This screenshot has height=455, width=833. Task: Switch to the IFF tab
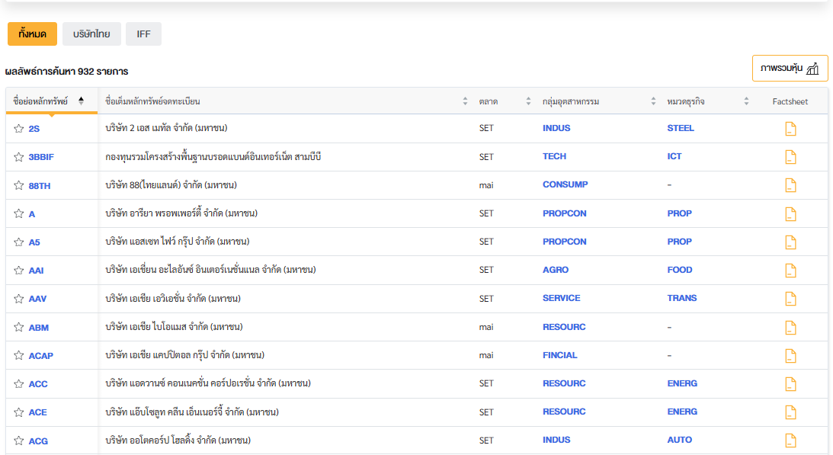[143, 34]
